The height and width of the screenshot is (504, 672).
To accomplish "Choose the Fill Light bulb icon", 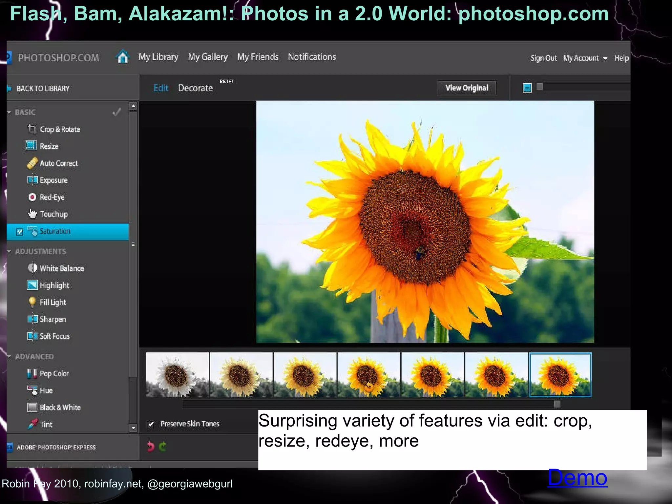I will (32, 302).
